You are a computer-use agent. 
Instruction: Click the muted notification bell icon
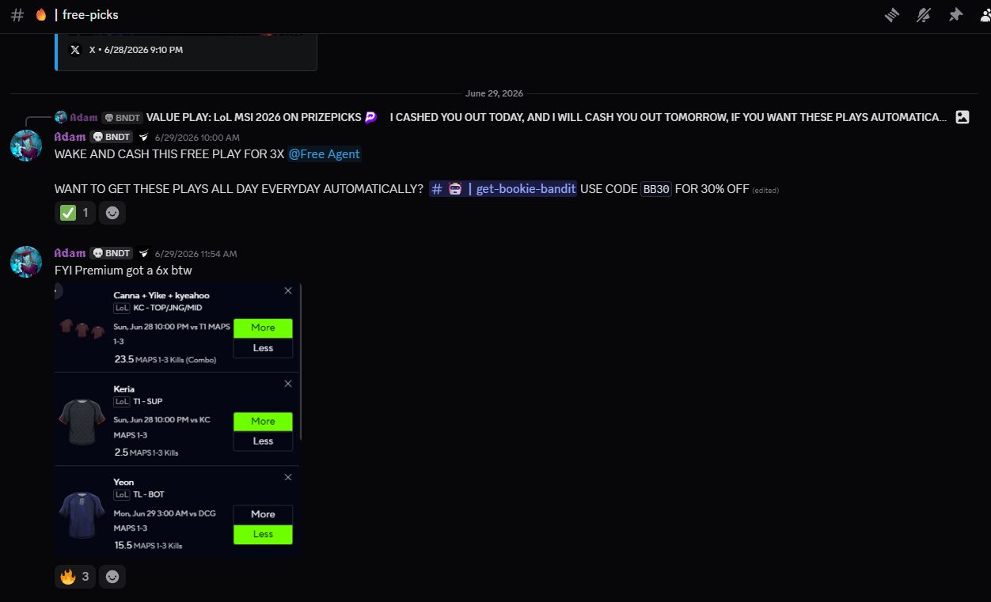click(x=924, y=15)
